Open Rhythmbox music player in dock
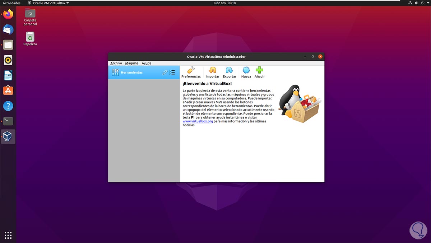The height and width of the screenshot is (243, 431). coord(8,60)
